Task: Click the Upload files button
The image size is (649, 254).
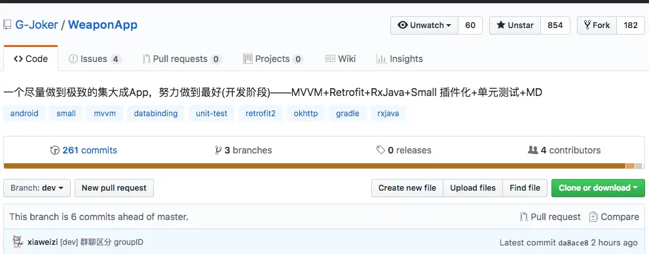Action: 473,188
